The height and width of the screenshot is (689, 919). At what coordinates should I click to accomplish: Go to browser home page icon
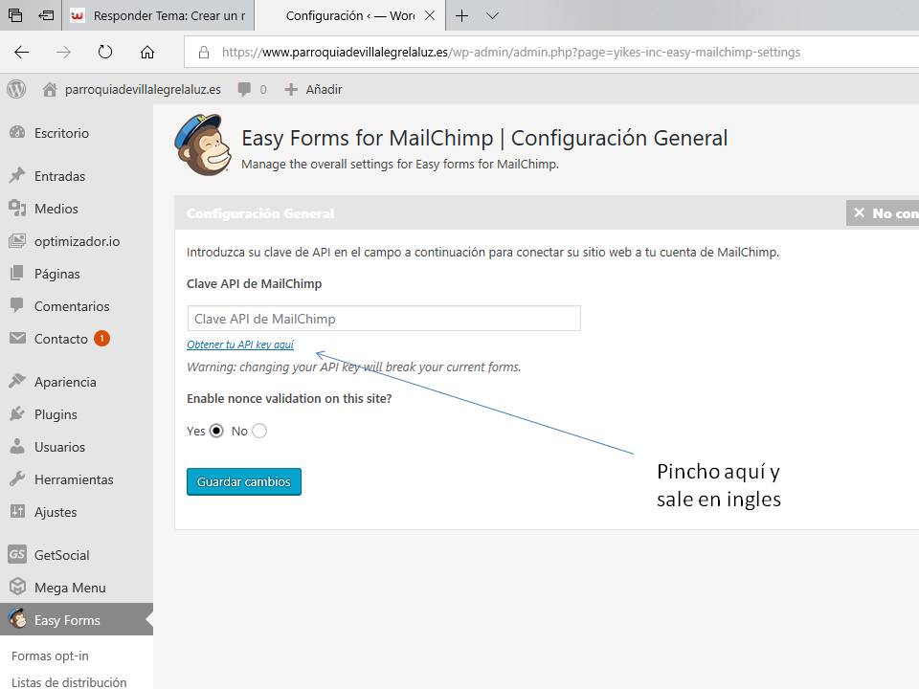[147, 52]
